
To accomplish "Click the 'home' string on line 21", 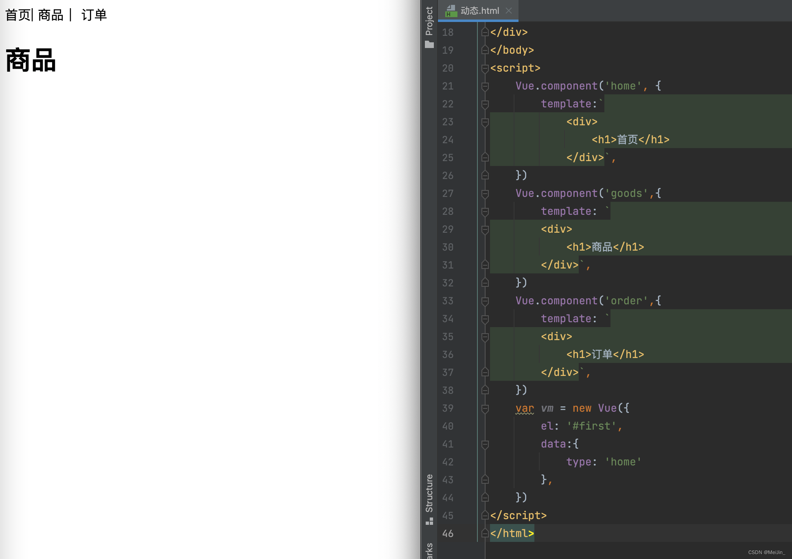I will 623,86.
